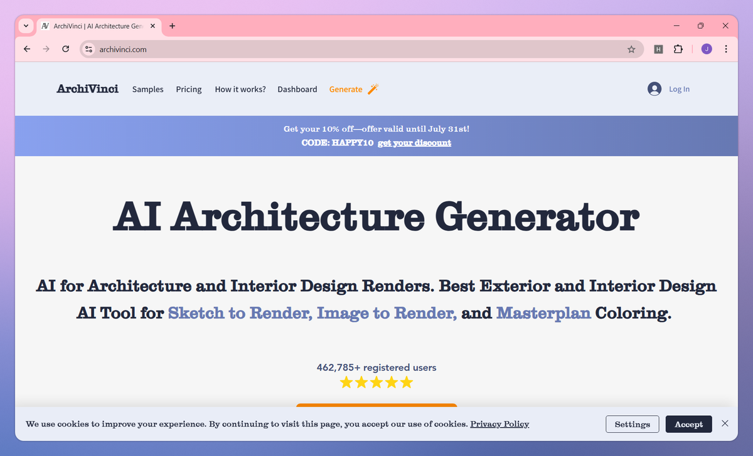This screenshot has width=753, height=456.
Task: Open the H extension icon
Action: 658,49
